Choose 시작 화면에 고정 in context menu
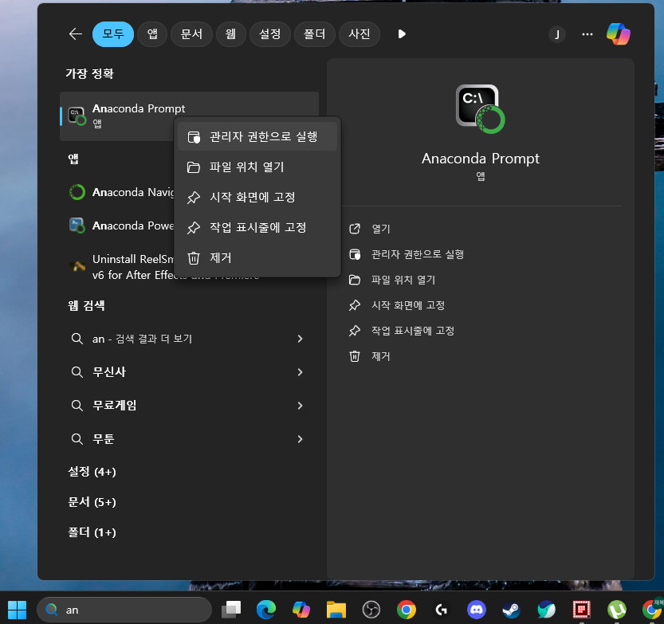Image resolution: width=664 pixels, height=624 pixels. [257, 197]
